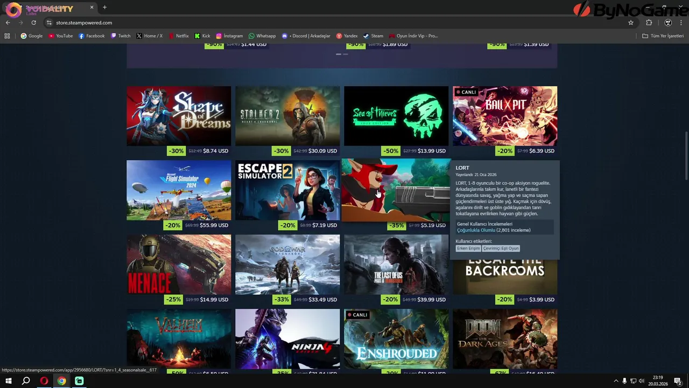Click the $13.99 USD Sea of Thieves price
Screen dimensions: 689x388
[x=432, y=151]
